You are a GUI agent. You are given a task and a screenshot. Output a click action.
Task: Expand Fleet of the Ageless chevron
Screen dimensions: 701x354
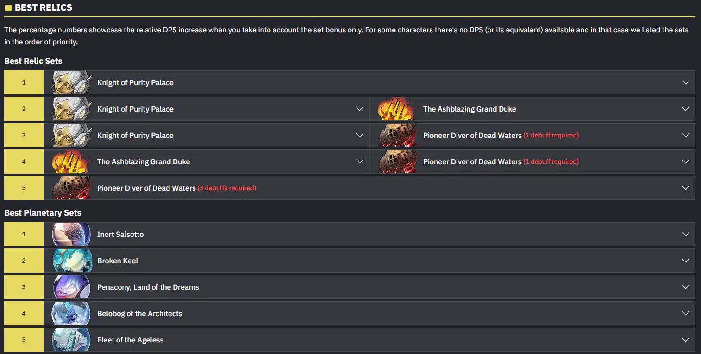[x=686, y=340]
